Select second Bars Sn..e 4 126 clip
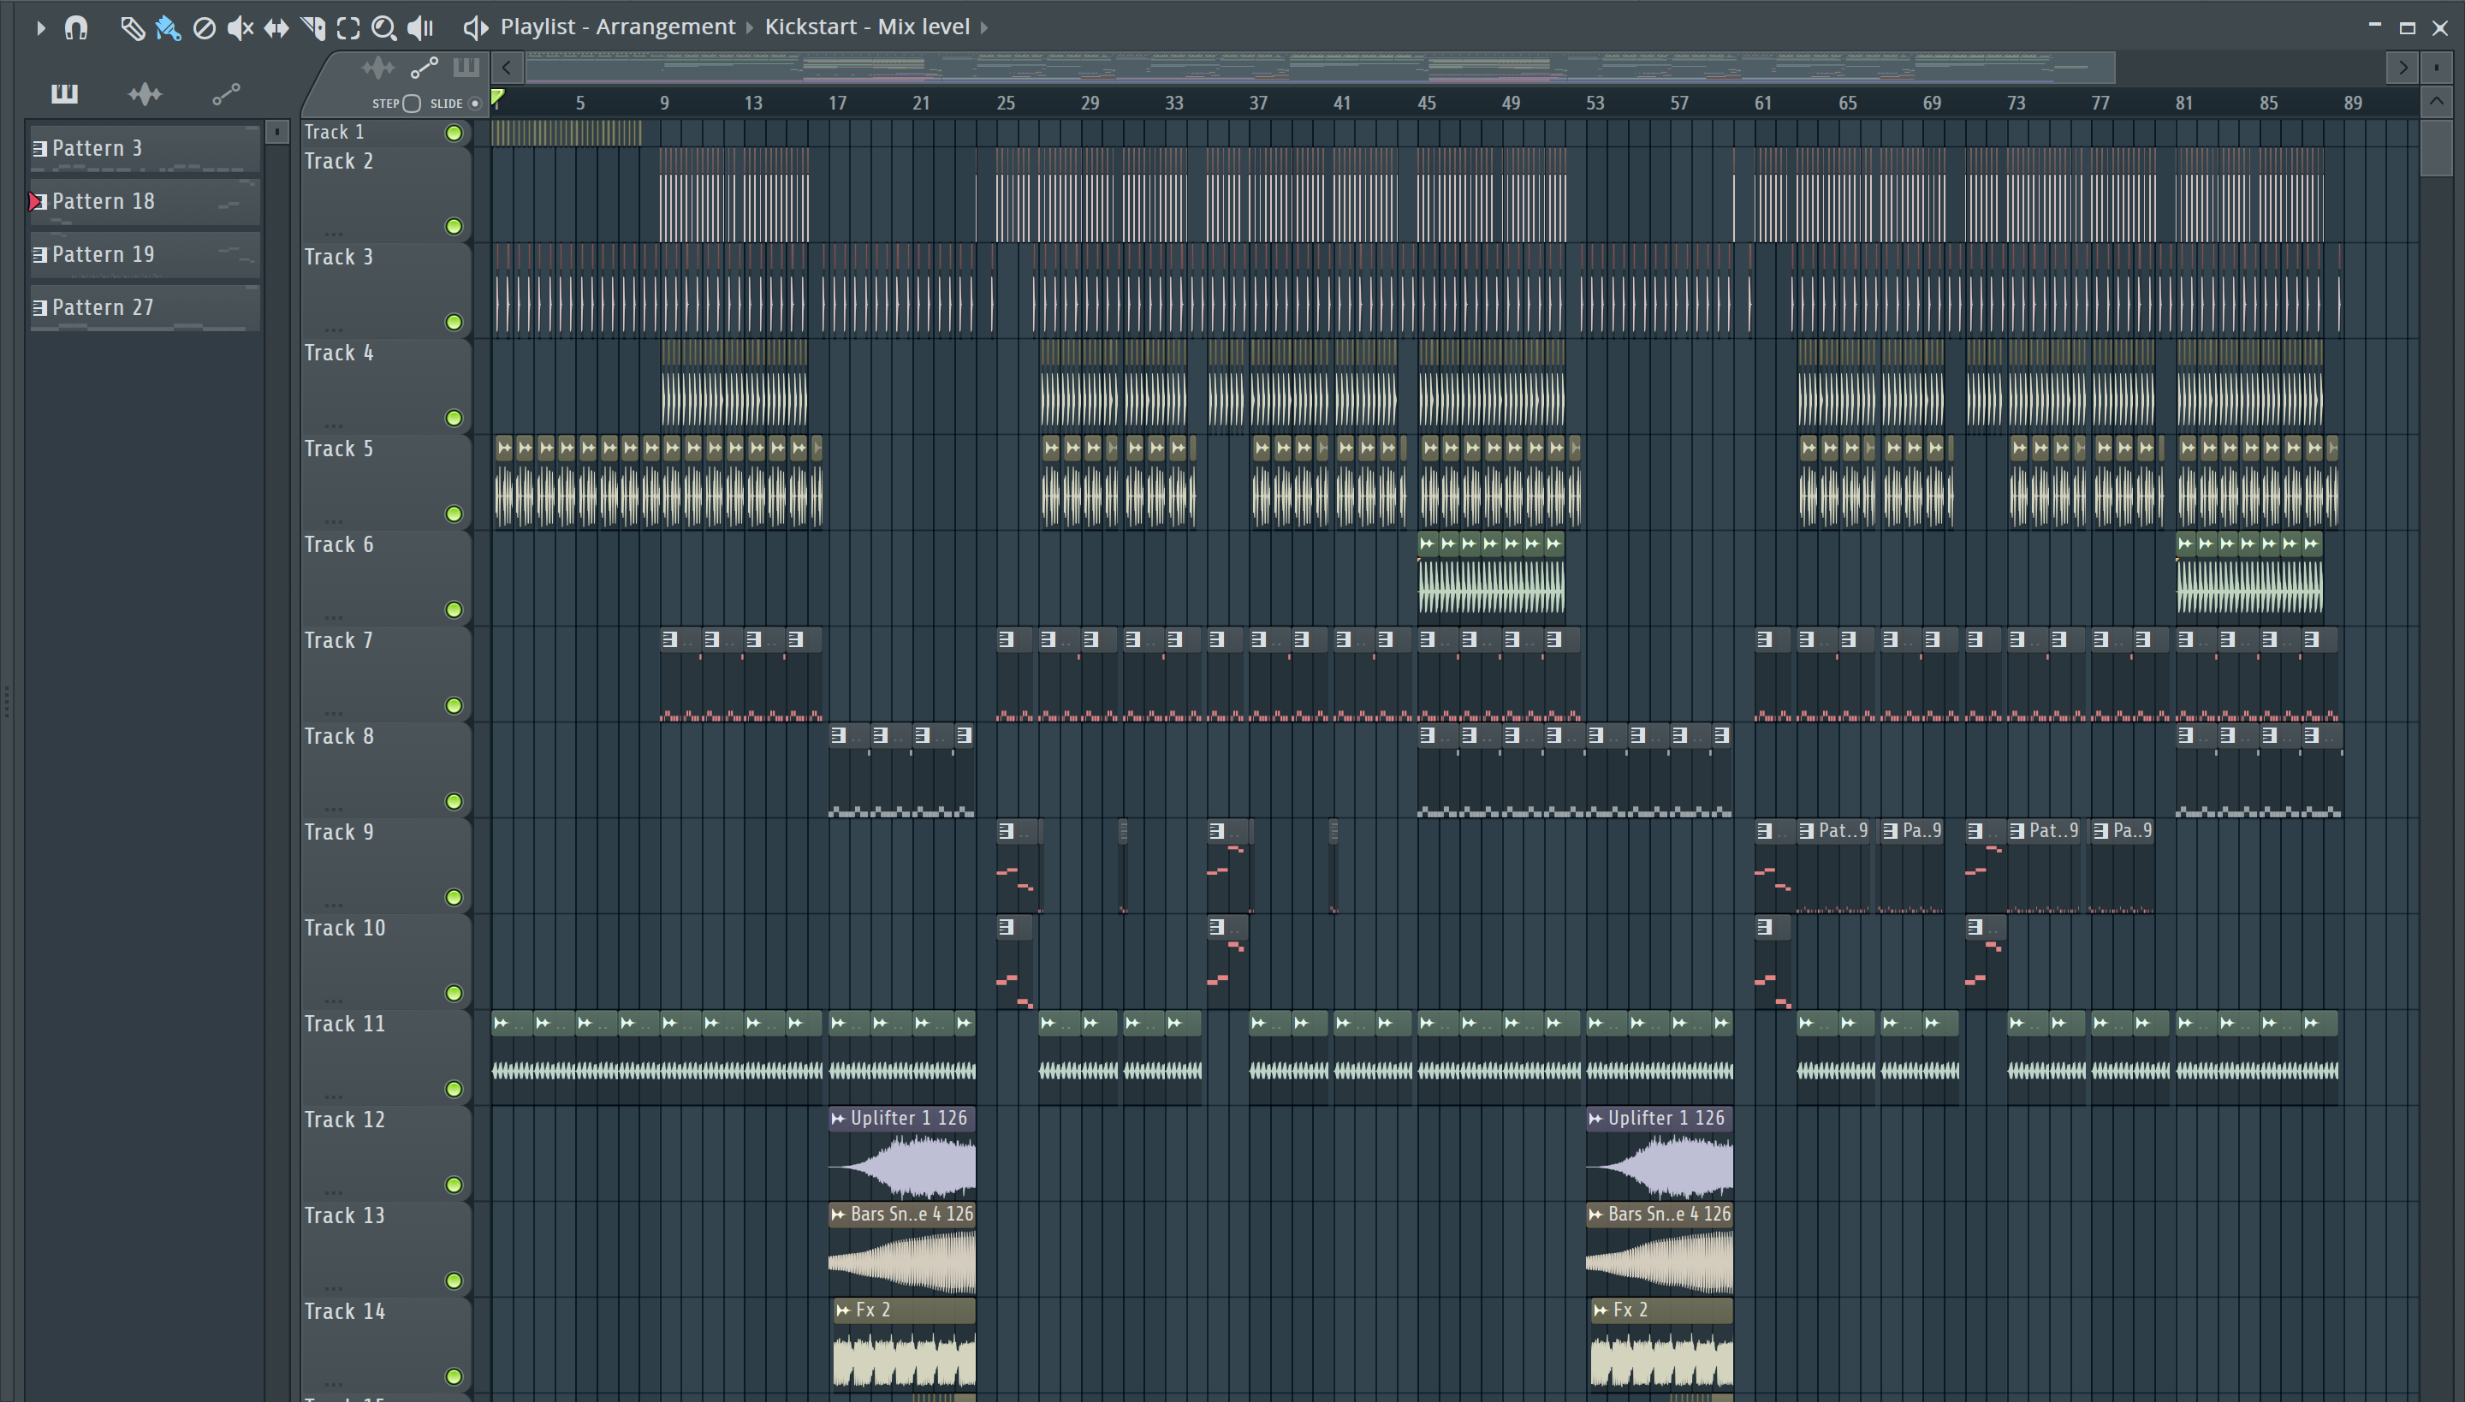Screen dimensions: 2465x1402 [1659, 1249]
